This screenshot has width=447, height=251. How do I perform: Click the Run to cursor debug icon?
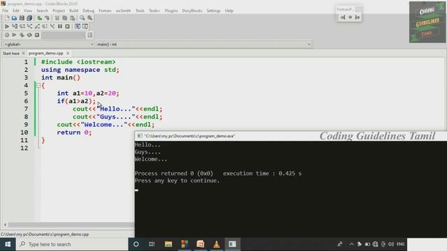pyautogui.click(x=15, y=26)
